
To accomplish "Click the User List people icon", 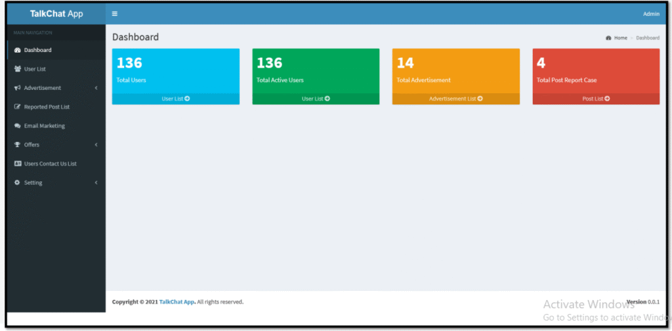I will click(x=17, y=69).
